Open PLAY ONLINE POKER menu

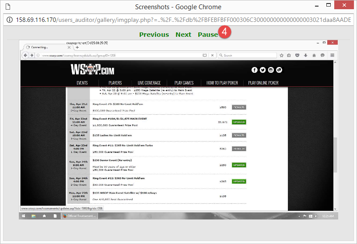(x=263, y=83)
